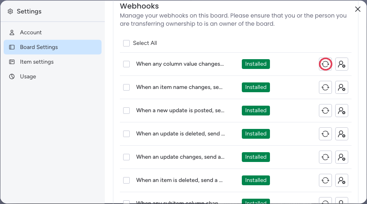Select the update is deleted webhook checkbox
Screen dimensions: 367x204
126,134
